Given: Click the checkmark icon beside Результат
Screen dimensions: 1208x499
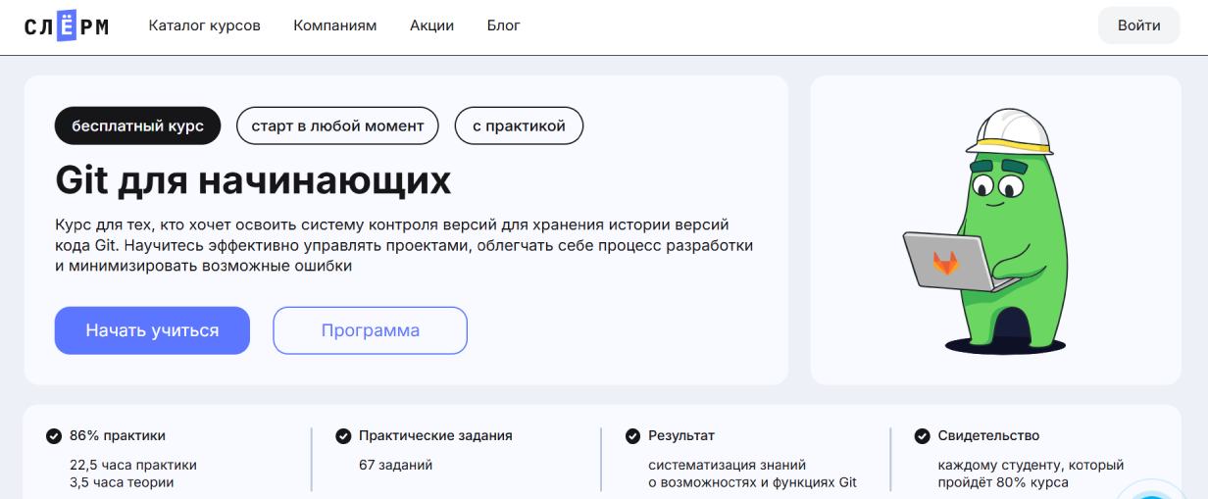Looking at the screenshot, I should [632, 436].
